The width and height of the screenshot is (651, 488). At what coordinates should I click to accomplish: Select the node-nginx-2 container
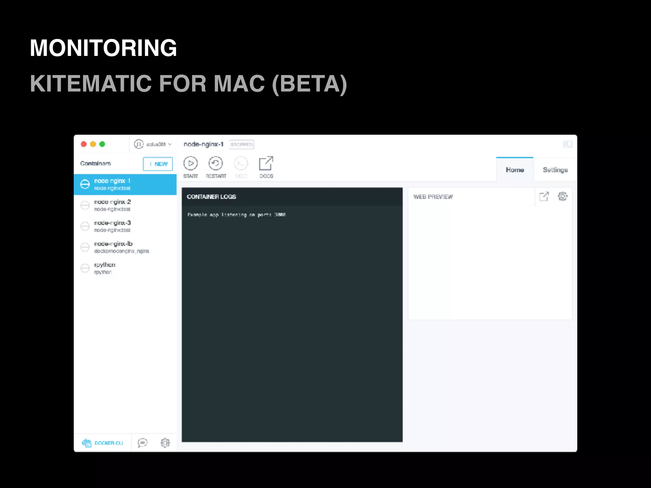[x=125, y=205]
